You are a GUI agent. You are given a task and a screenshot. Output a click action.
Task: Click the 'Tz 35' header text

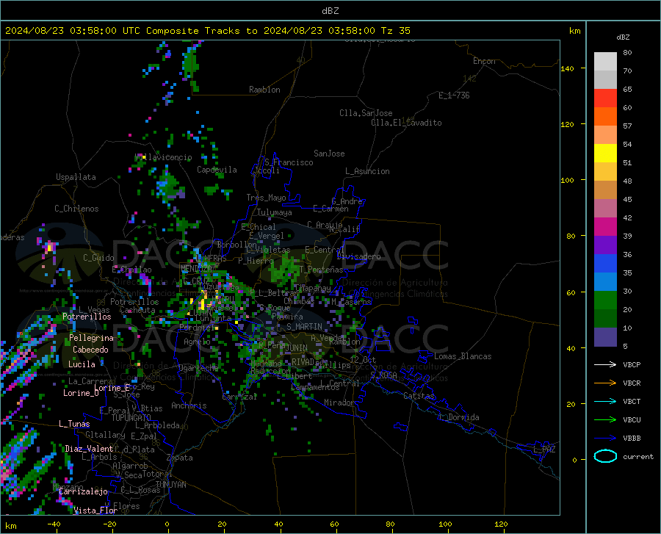tap(395, 31)
